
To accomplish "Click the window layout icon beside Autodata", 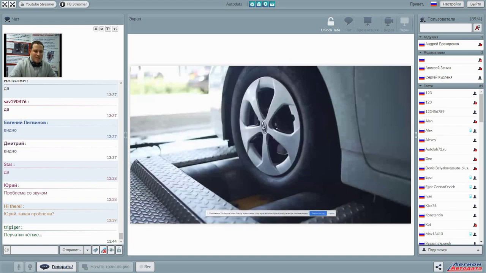I will (x=272, y=4).
